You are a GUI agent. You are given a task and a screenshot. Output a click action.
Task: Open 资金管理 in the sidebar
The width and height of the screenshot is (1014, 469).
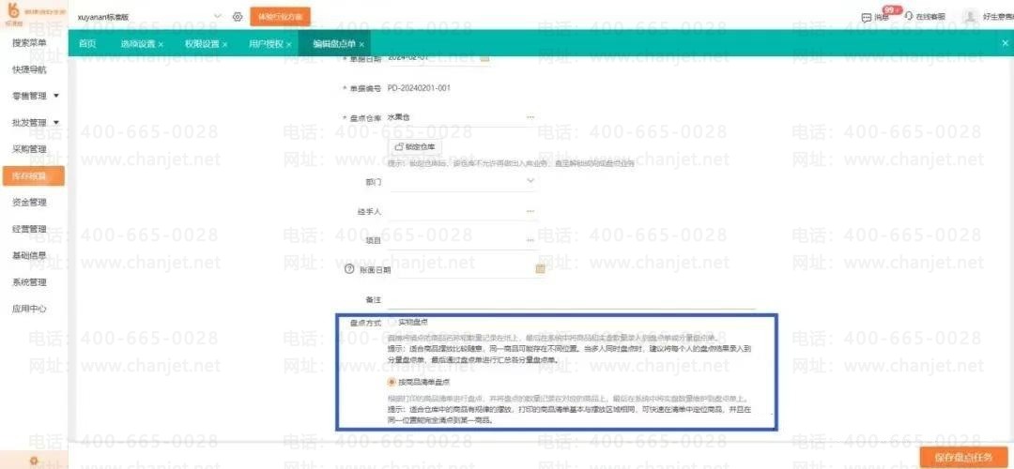click(x=30, y=203)
